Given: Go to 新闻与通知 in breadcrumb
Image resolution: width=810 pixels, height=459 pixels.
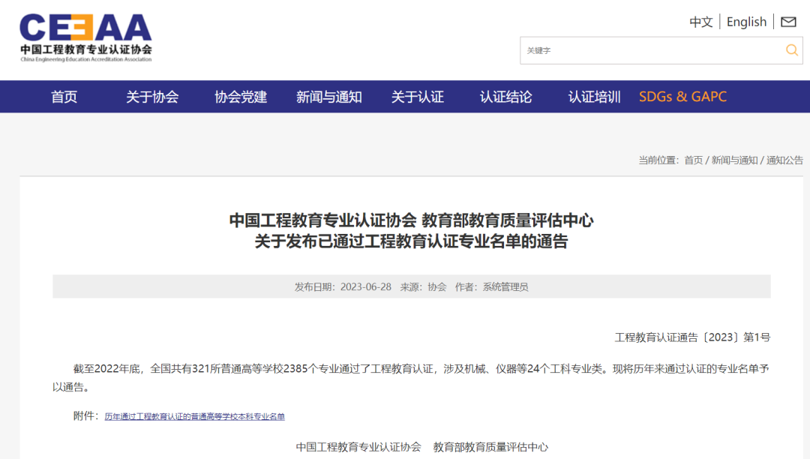Looking at the screenshot, I should (734, 160).
